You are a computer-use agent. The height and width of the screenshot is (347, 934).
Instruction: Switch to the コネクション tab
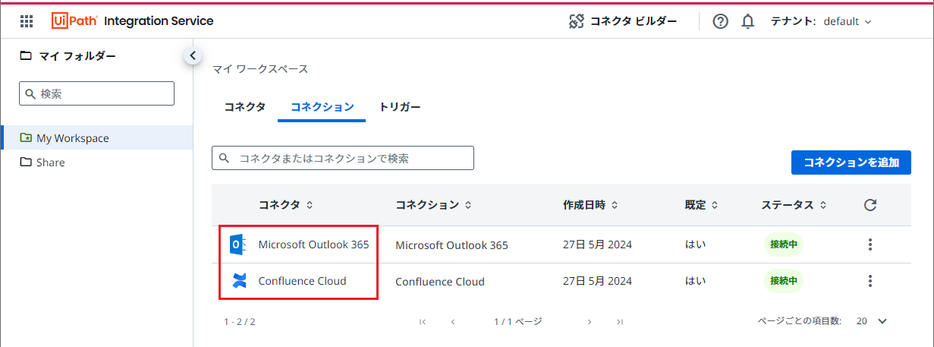coord(322,107)
